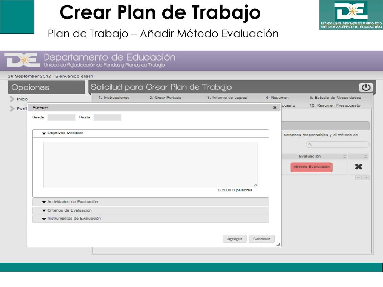
Task: Open the 10. Resumen Presupuesto tab
Action: click(335, 105)
